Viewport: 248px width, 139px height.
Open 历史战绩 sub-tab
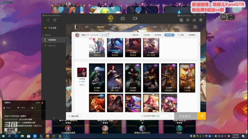pyautogui.click(x=146, y=35)
